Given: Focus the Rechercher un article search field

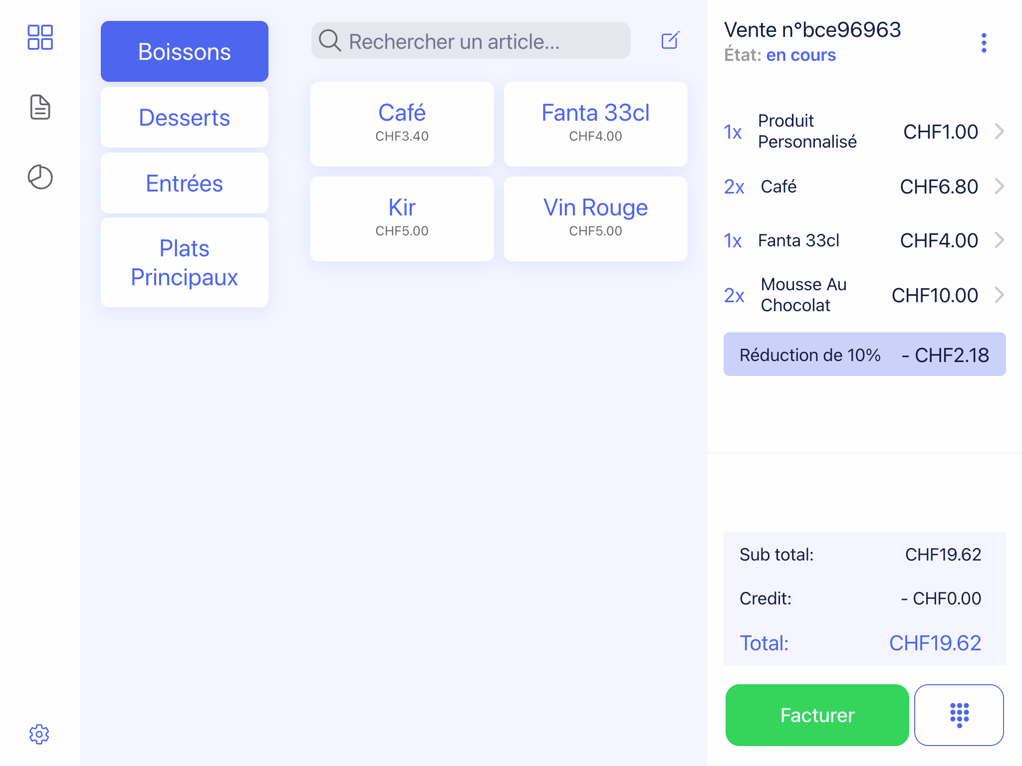Looking at the screenshot, I should tap(471, 40).
